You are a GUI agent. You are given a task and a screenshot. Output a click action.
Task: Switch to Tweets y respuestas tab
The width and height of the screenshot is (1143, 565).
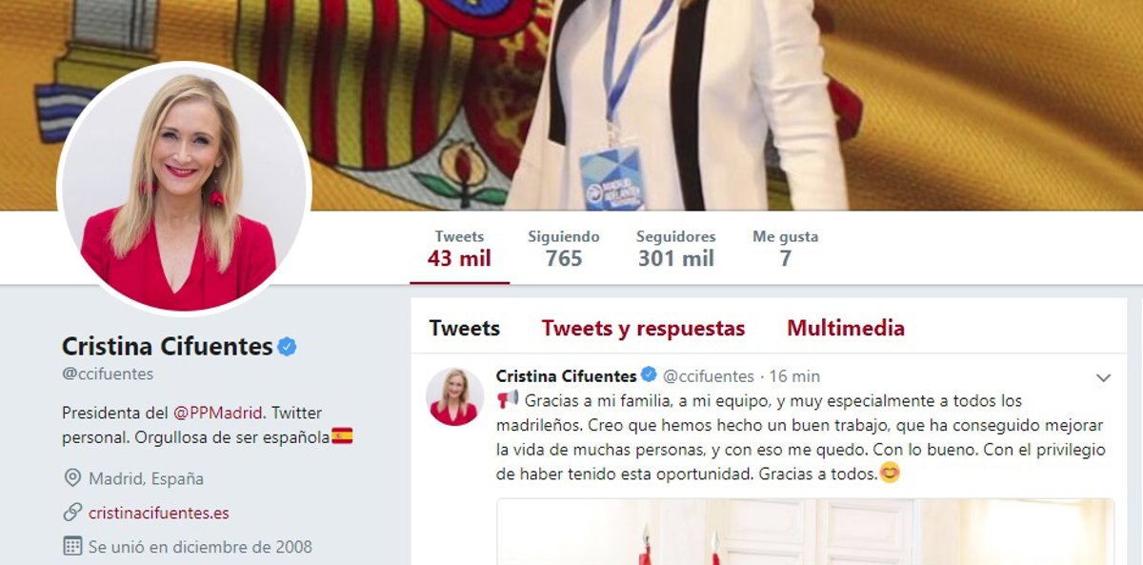[644, 329]
